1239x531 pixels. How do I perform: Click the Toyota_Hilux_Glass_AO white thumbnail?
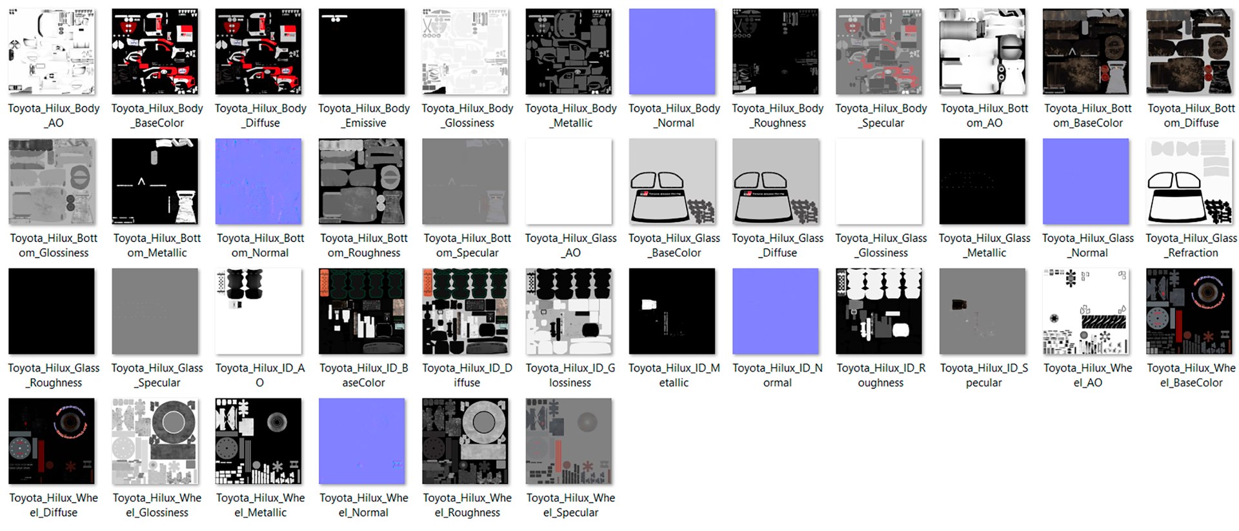(569, 181)
